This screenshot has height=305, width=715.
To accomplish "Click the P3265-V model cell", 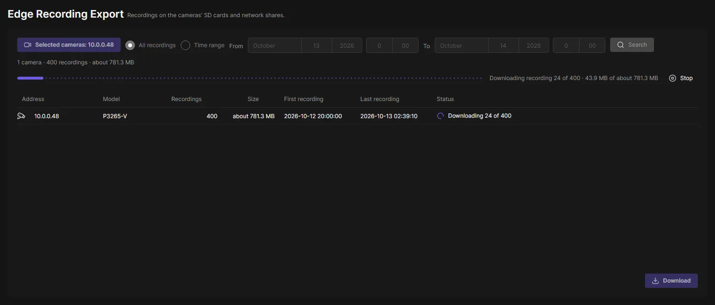I will pyautogui.click(x=115, y=116).
